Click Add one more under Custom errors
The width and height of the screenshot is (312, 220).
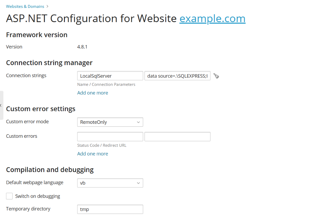coord(92,154)
